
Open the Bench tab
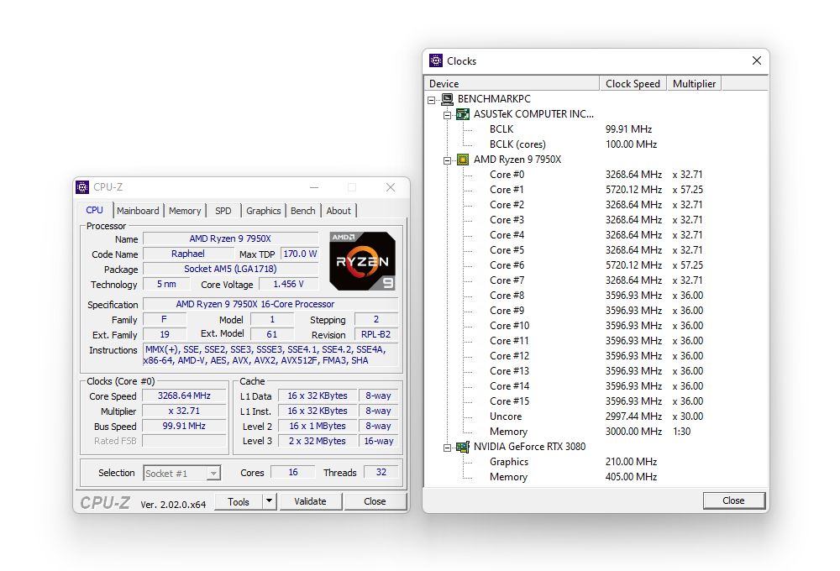pyautogui.click(x=302, y=211)
